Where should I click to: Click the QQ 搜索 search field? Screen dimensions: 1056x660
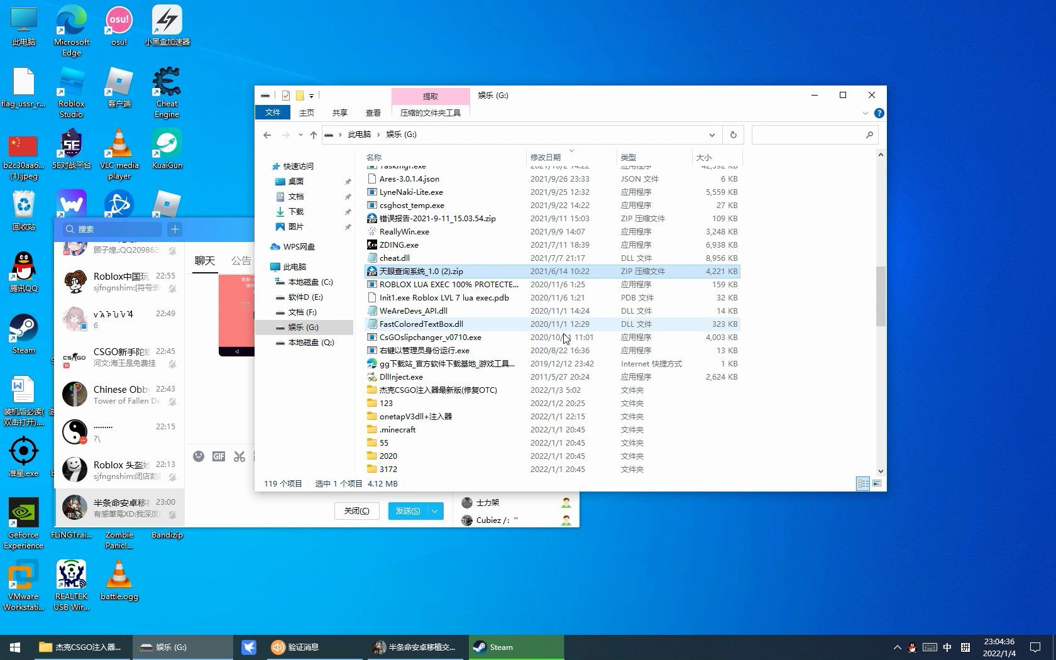(x=112, y=229)
